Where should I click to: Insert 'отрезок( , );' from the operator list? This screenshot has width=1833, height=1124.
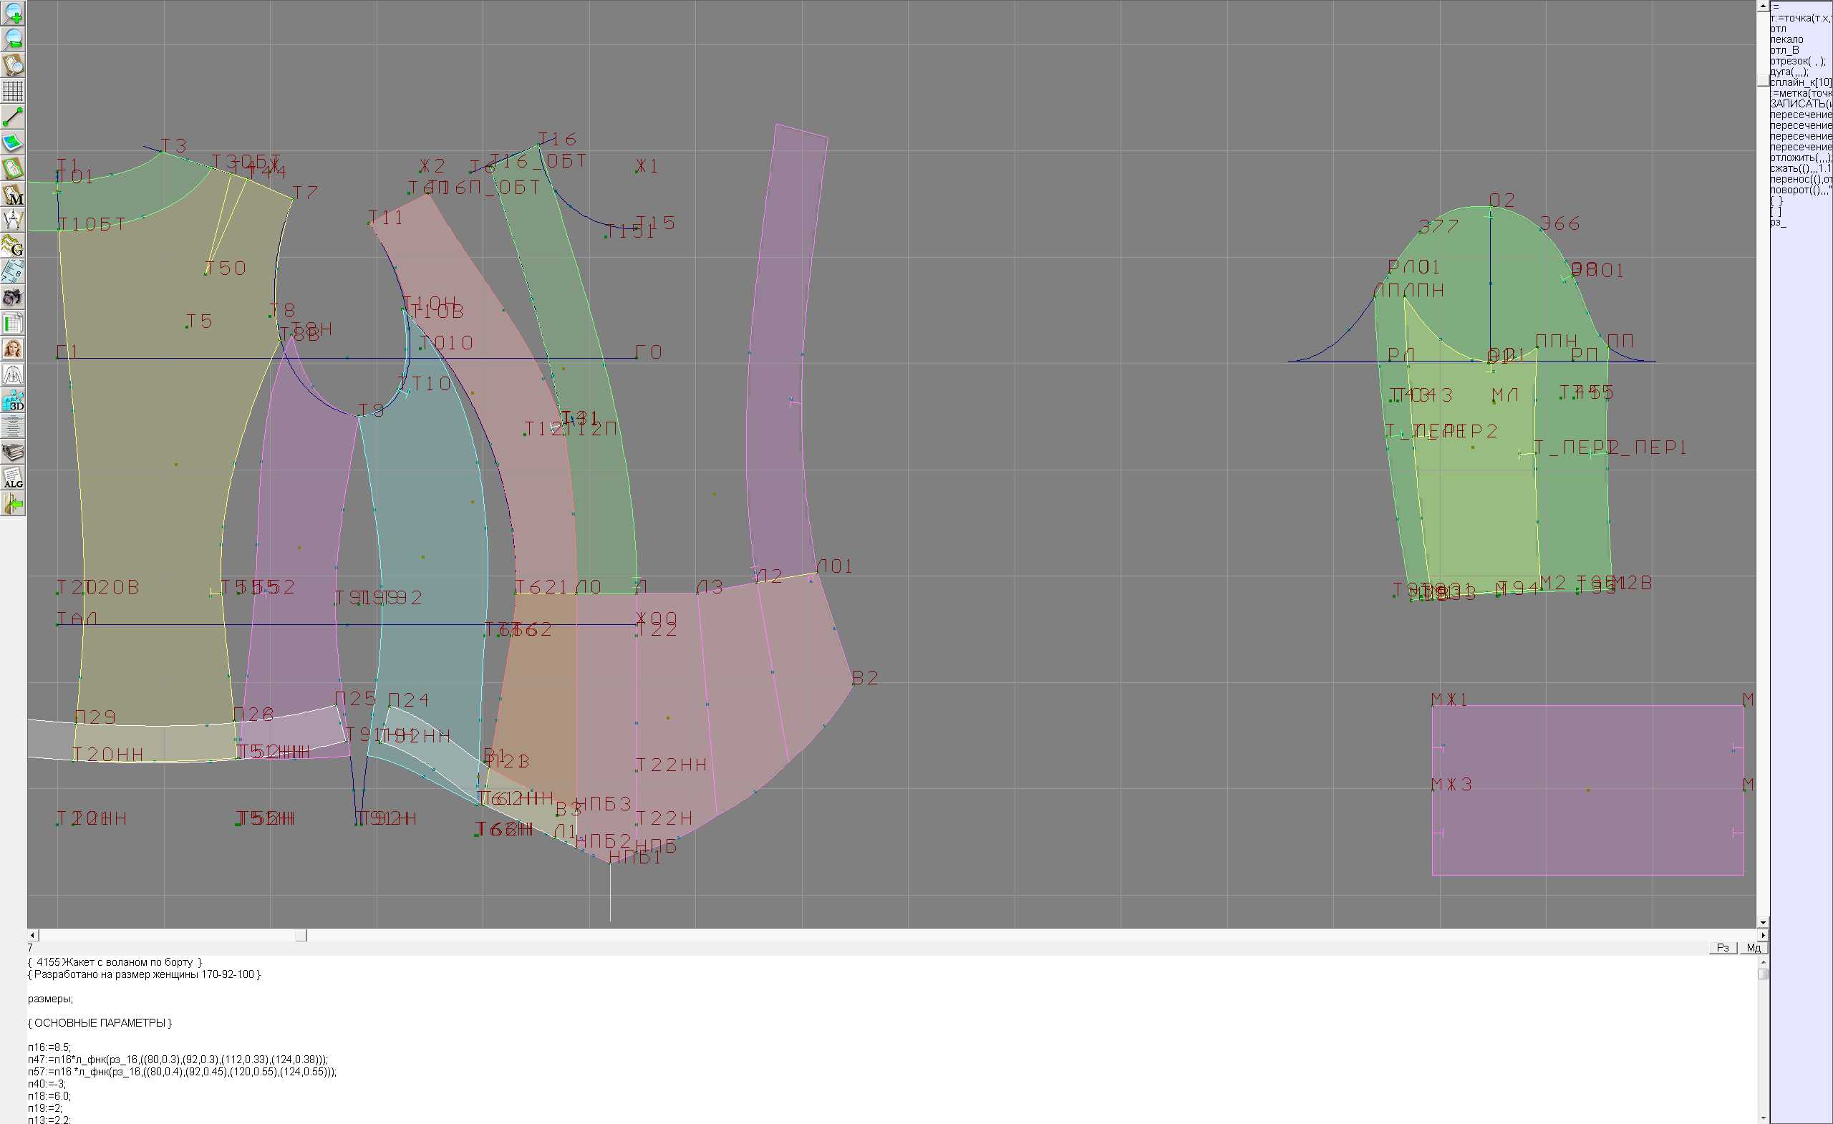tap(1797, 61)
